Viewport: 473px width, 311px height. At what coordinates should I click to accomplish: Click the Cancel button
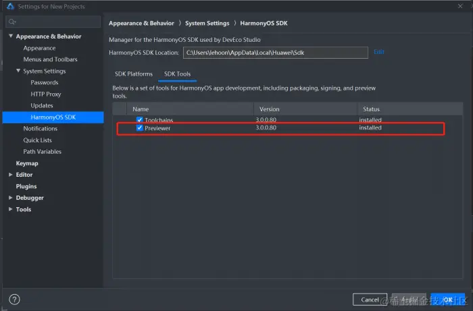click(370, 300)
